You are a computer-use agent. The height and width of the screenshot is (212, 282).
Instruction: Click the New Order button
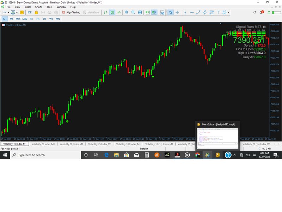click(91, 12)
